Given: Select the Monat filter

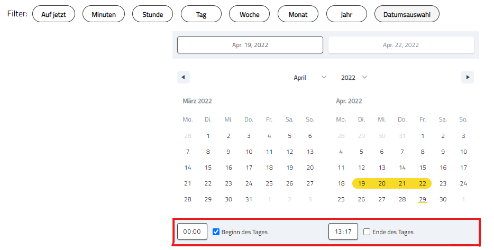Looking at the screenshot, I should coord(298,14).
